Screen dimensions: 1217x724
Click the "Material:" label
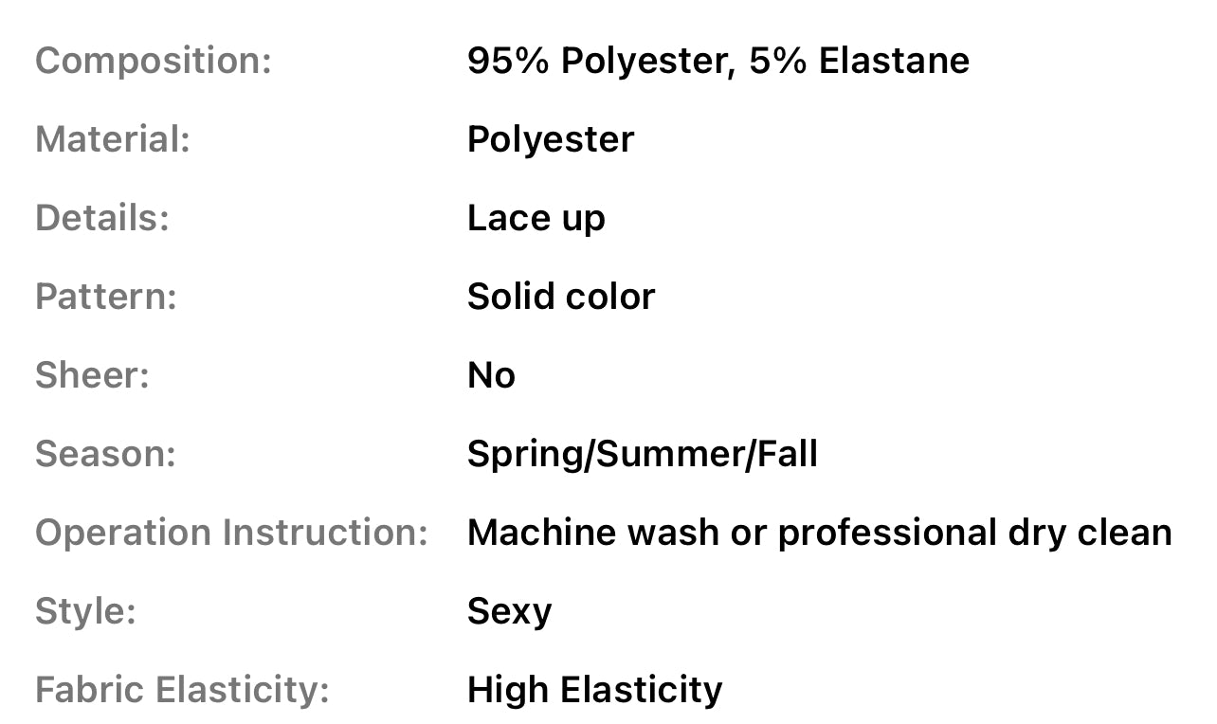point(113,140)
